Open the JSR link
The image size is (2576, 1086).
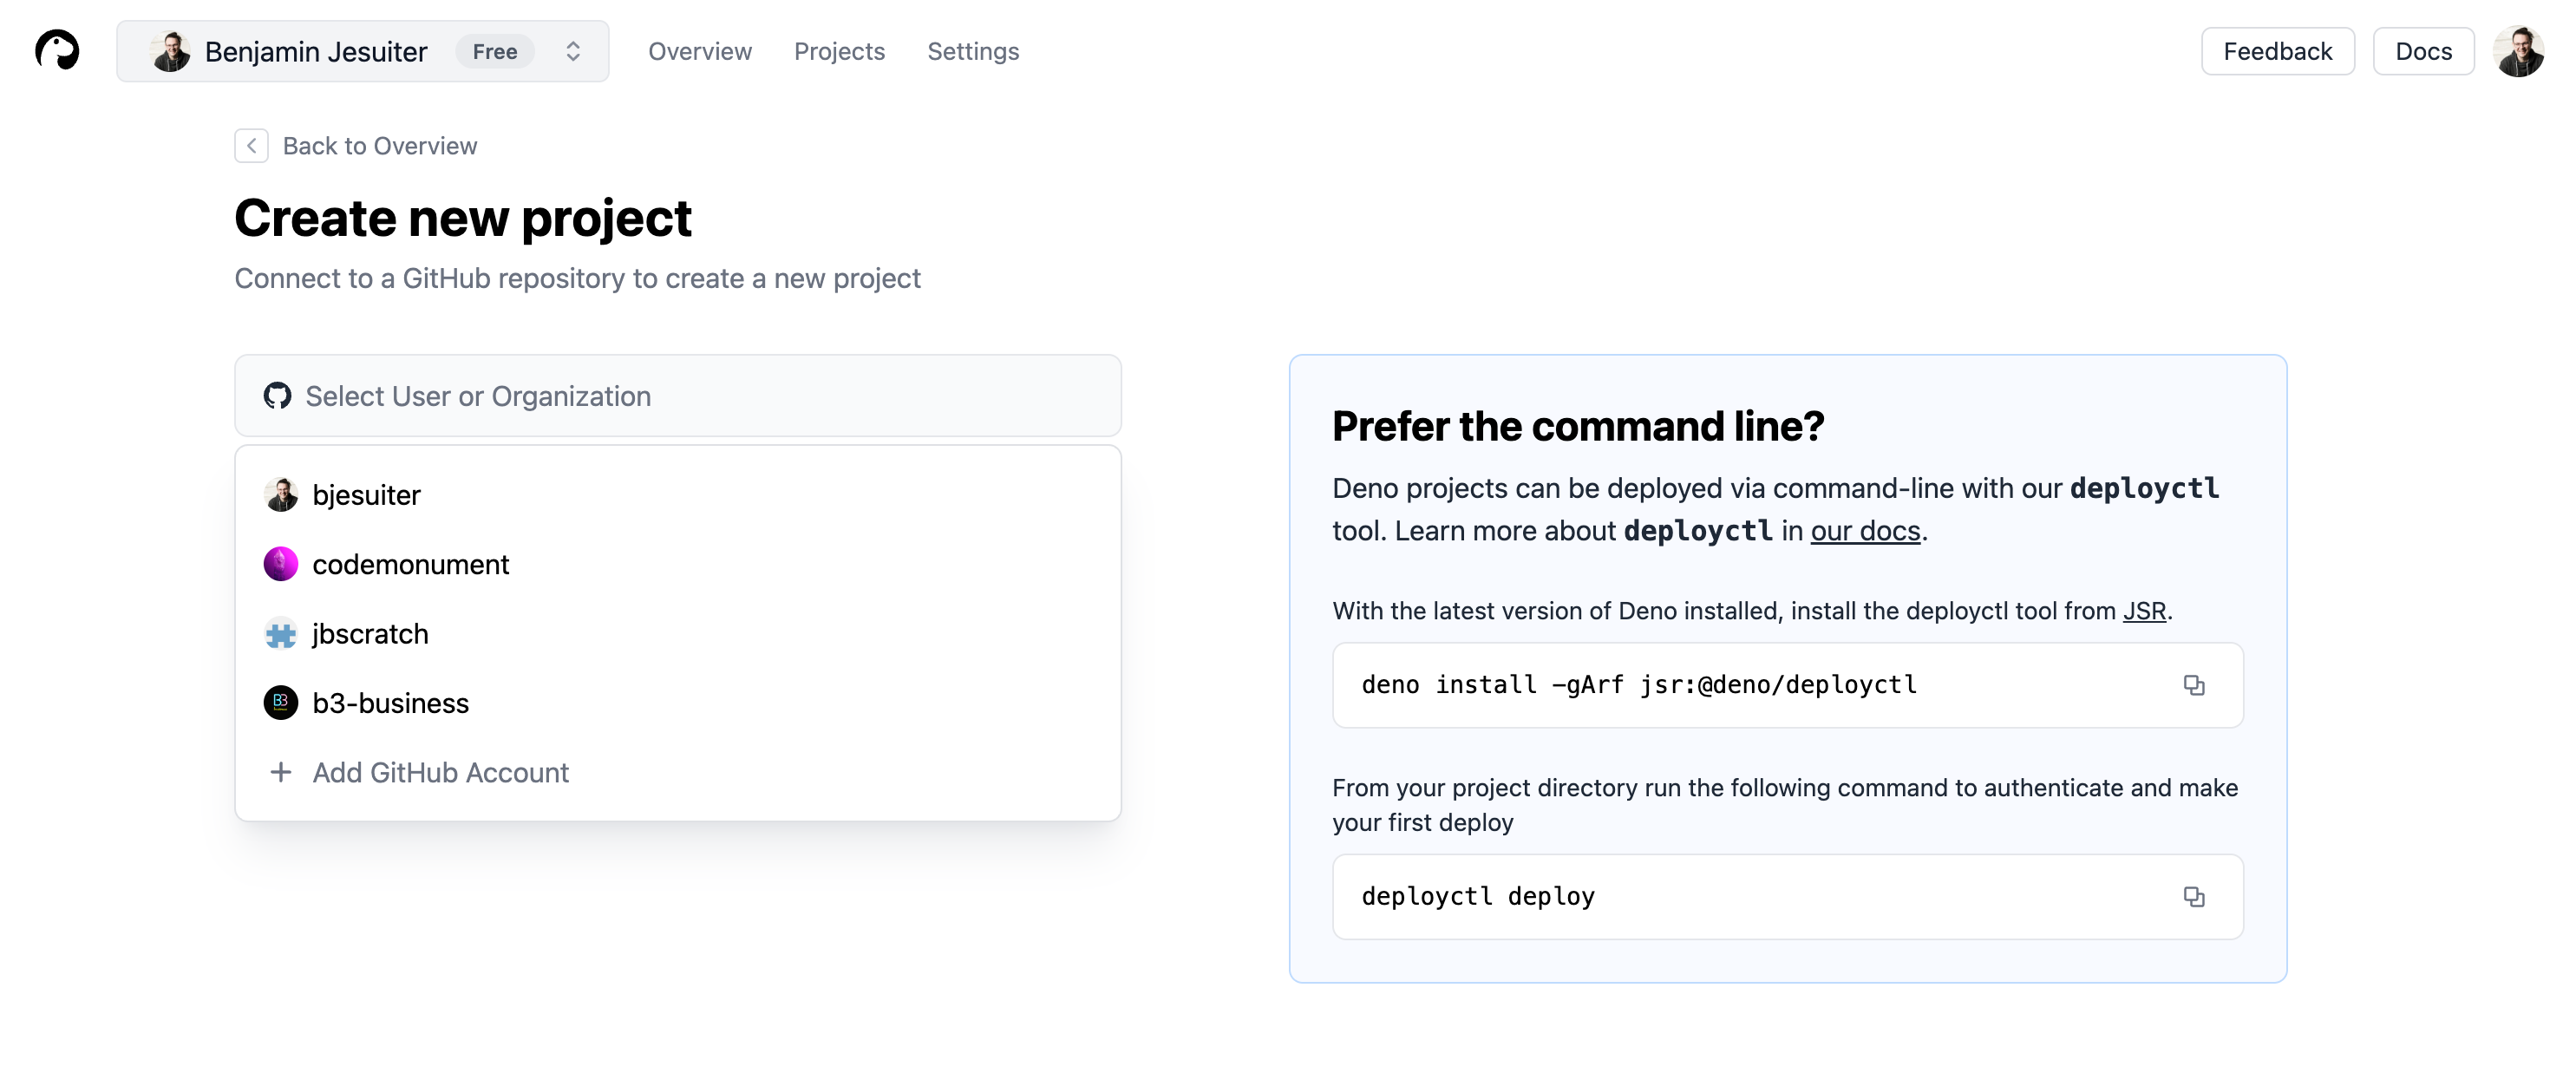(2144, 610)
